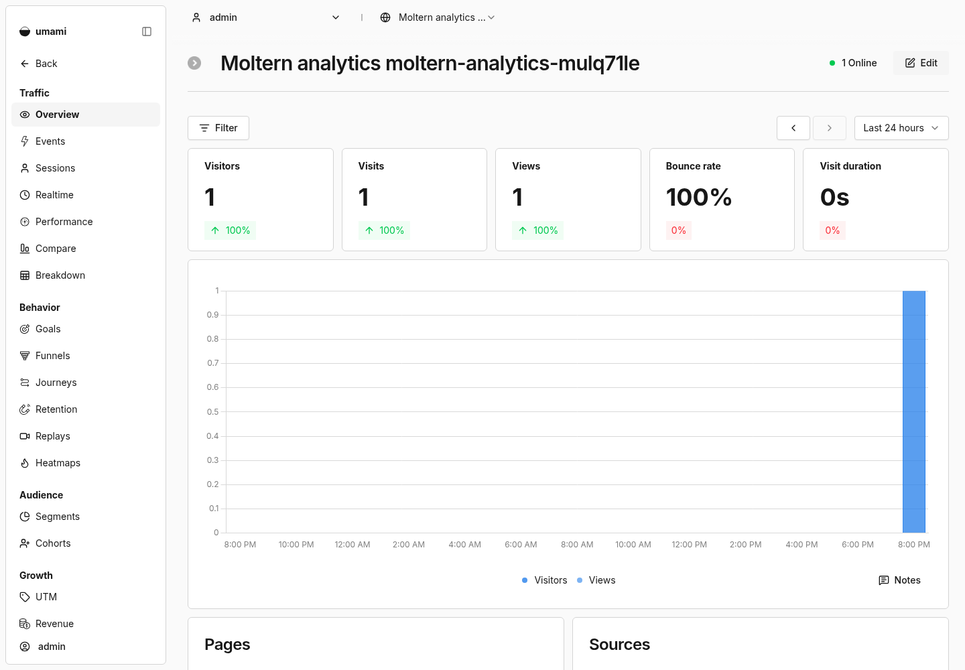Image resolution: width=965 pixels, height=670 pixels.
Task: Click the blue 8:00 PM chart bar
Action: [x=914, y=412]
